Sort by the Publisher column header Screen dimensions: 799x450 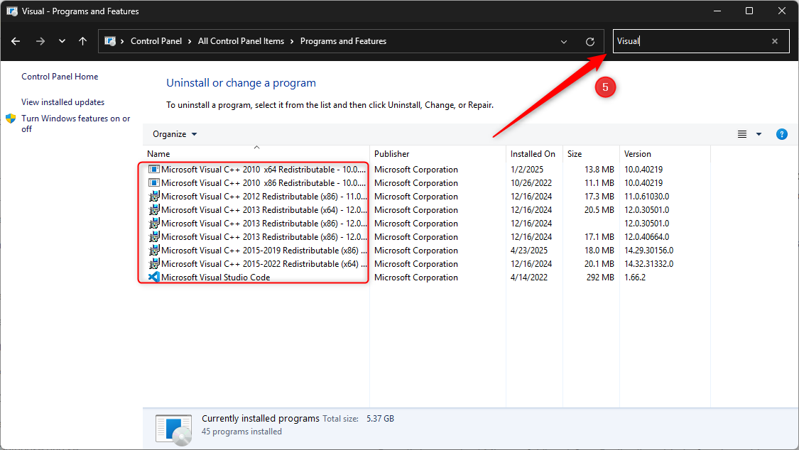tap(437, 154)
